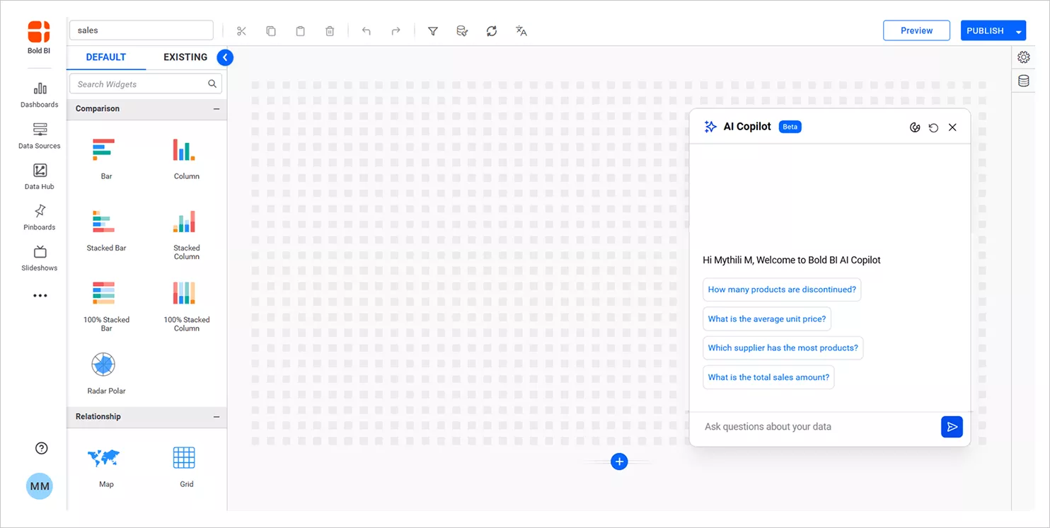Collapse the widget panel with the blue chevron
The width and height of the screenshot is (1050, 528).
(x=225, y=57)
